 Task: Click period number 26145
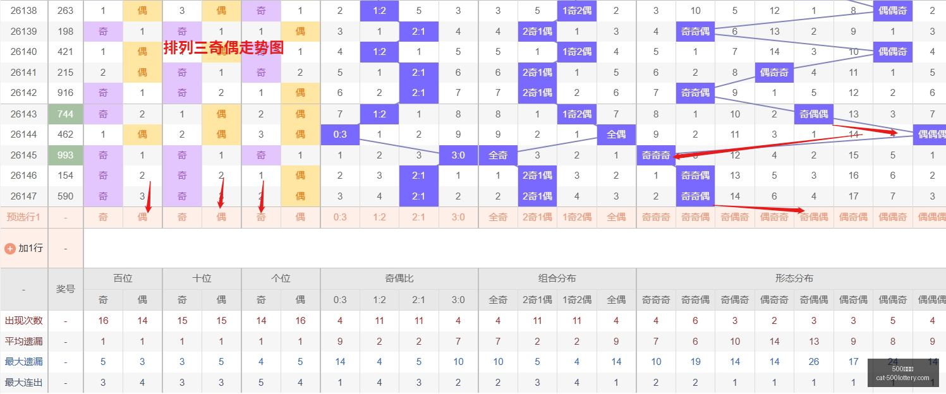point(24,155)
